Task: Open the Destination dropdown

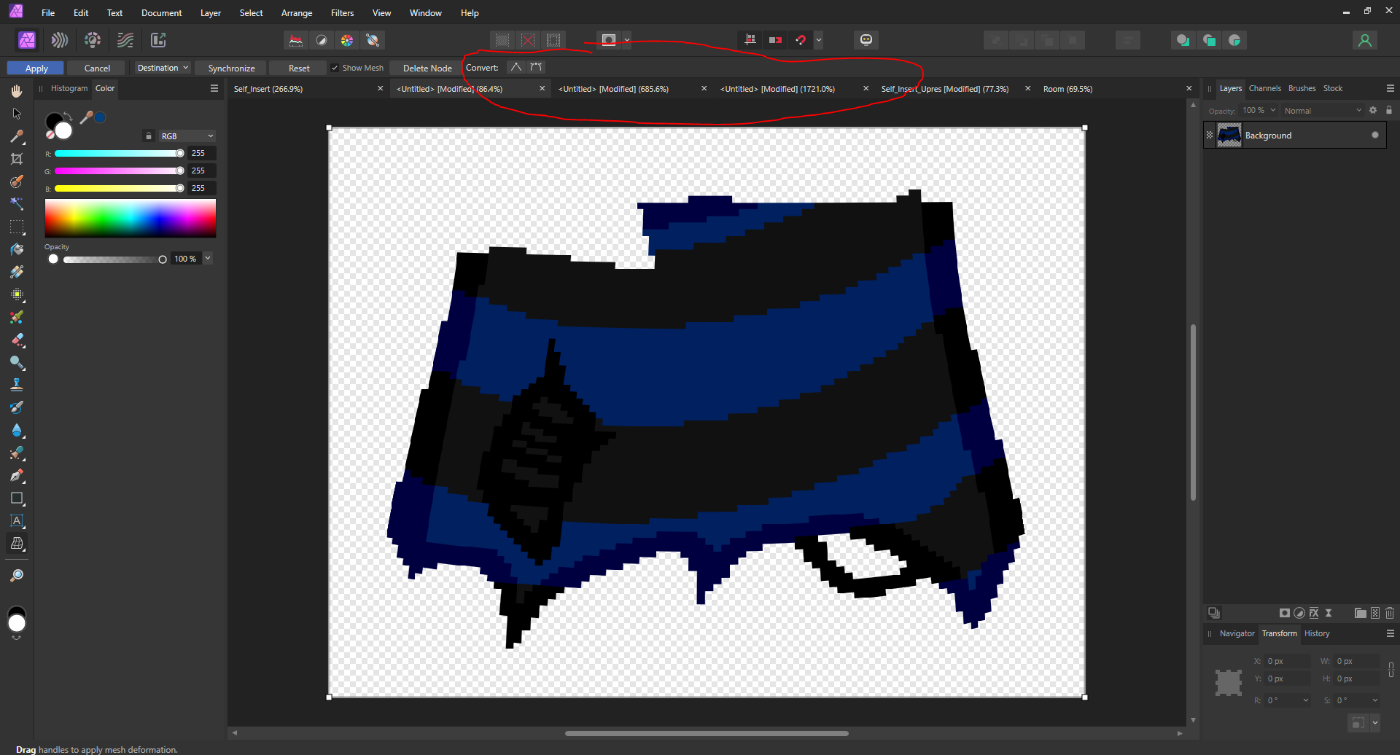Action: click(163, 68)
